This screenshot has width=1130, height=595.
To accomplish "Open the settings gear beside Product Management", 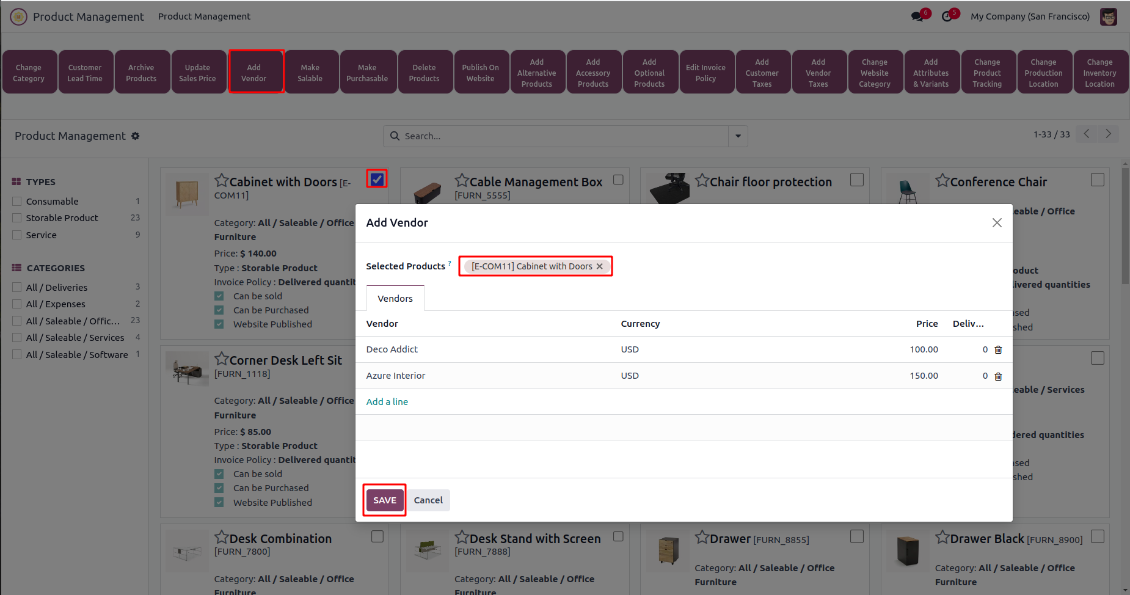I will tap(136, 136).
